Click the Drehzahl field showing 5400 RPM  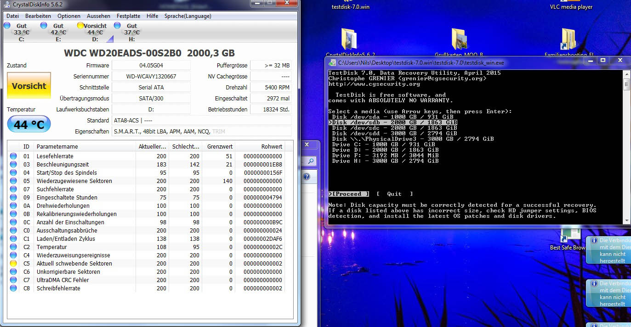coord(271,88)
